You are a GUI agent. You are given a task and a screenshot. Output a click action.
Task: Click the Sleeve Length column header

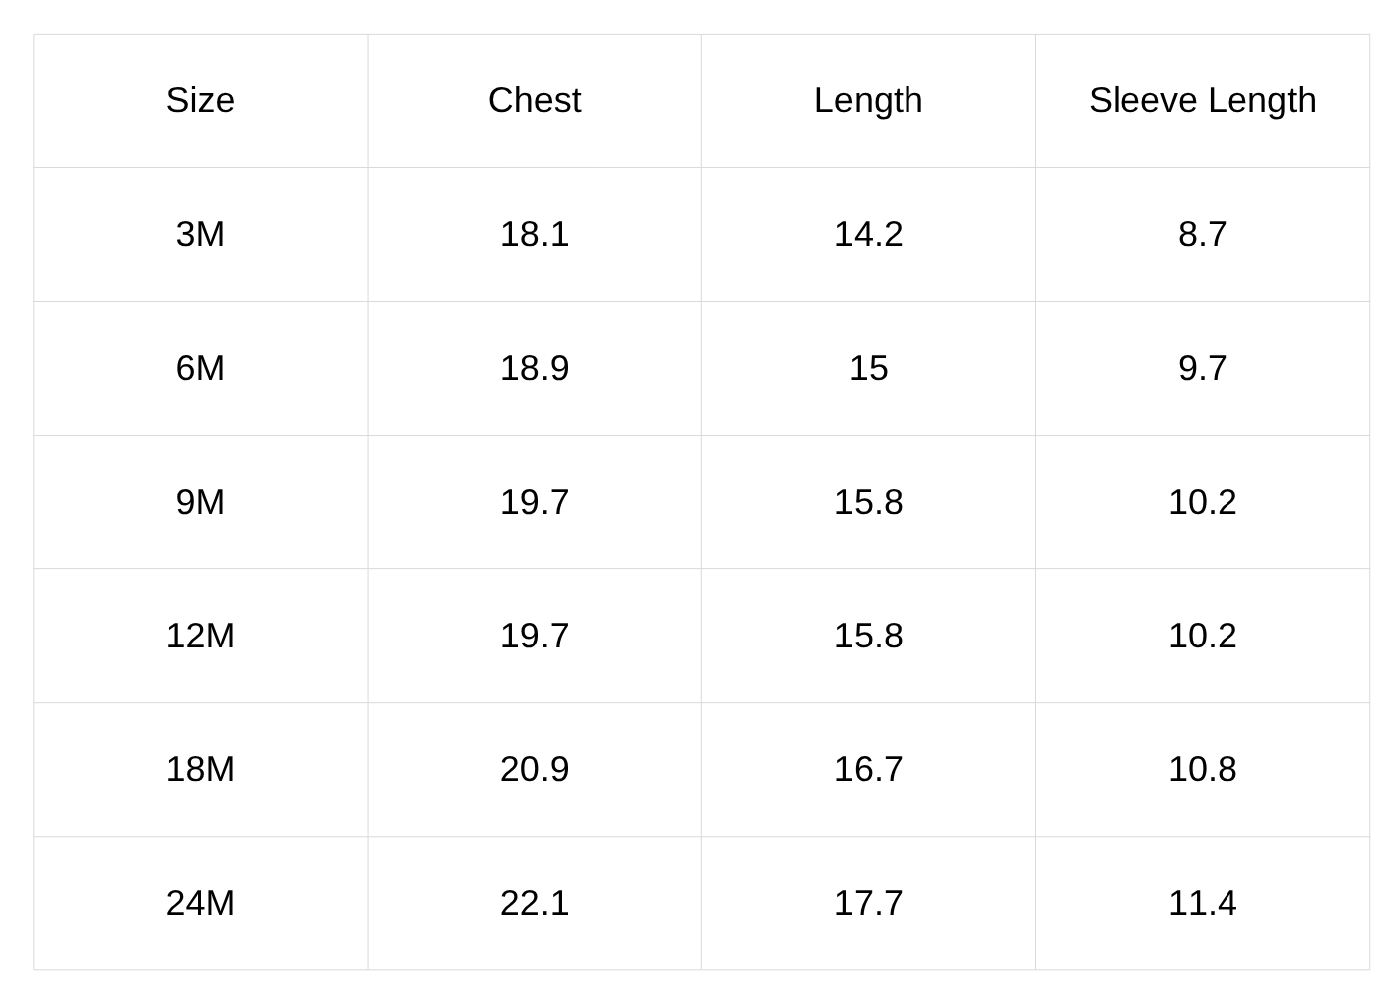(x=1202, y=100)
